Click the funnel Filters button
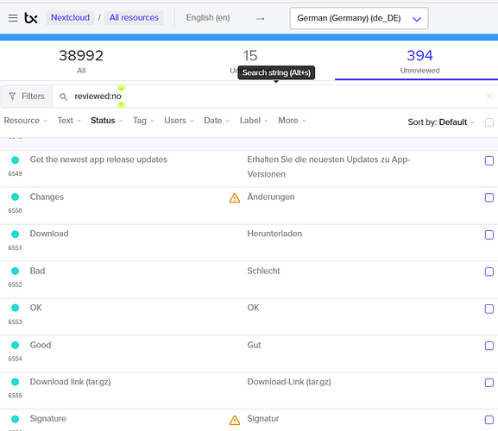Screen dimensions: 498x431 tap(27, 96)
